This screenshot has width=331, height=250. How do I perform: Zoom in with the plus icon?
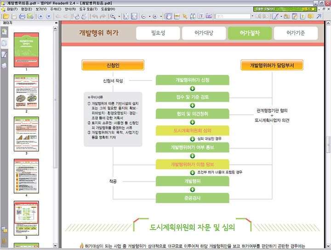(x=155, y=16)
